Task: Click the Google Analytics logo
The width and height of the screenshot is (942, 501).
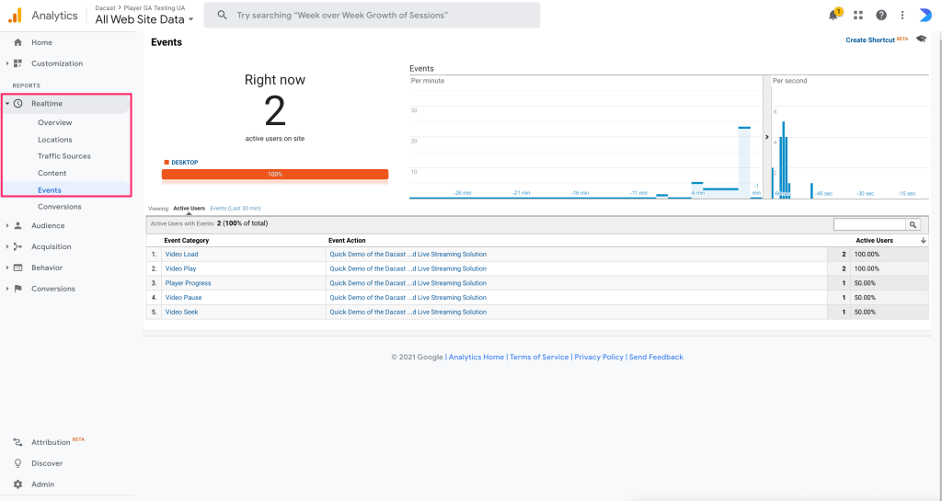Action: [x=15, y=15]
